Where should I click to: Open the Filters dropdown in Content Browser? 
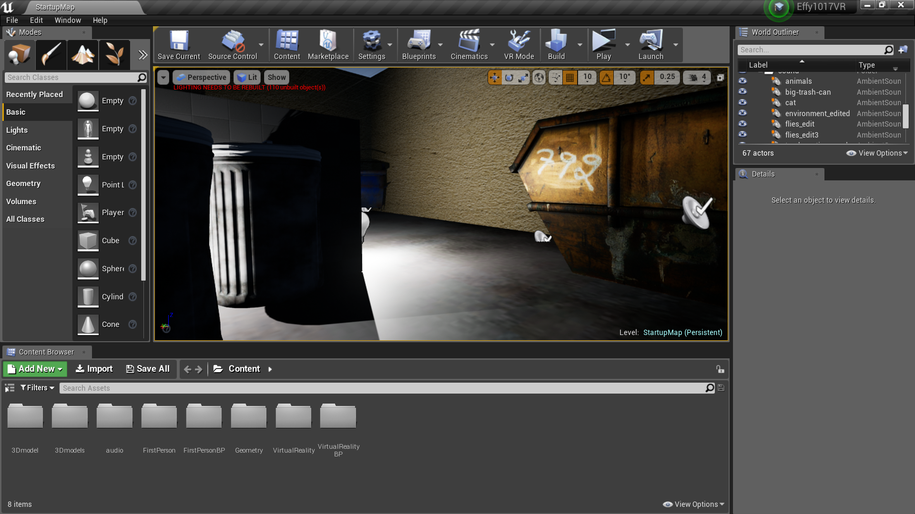37,388
